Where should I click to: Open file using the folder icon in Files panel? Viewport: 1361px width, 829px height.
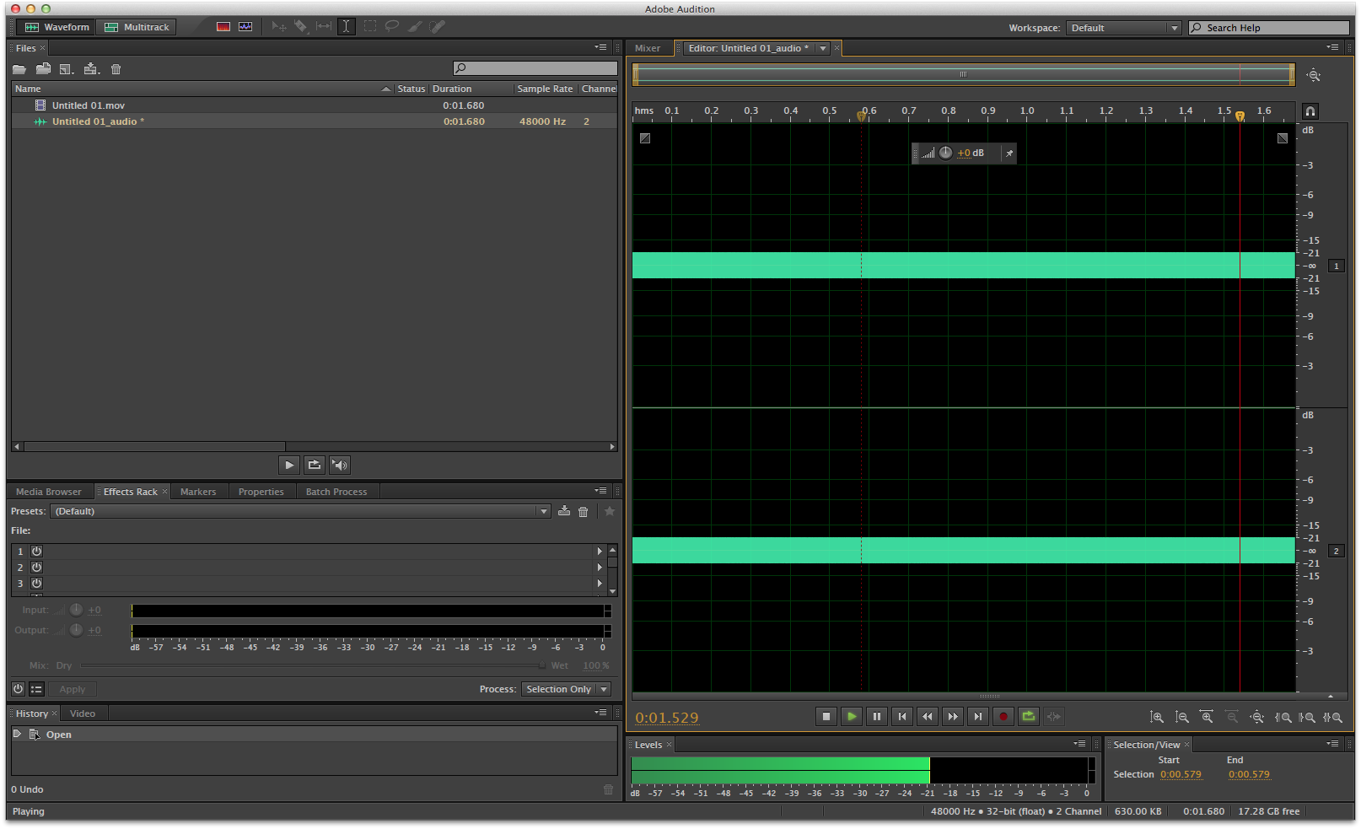pos(19,69)
